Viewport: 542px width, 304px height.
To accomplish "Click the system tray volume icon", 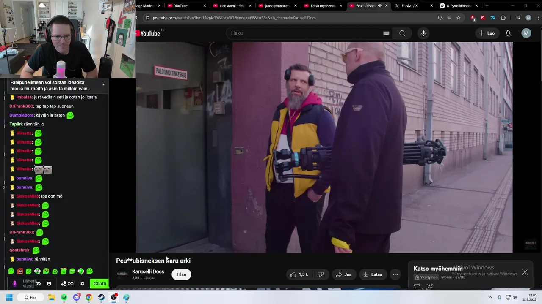I will (515, 297).
